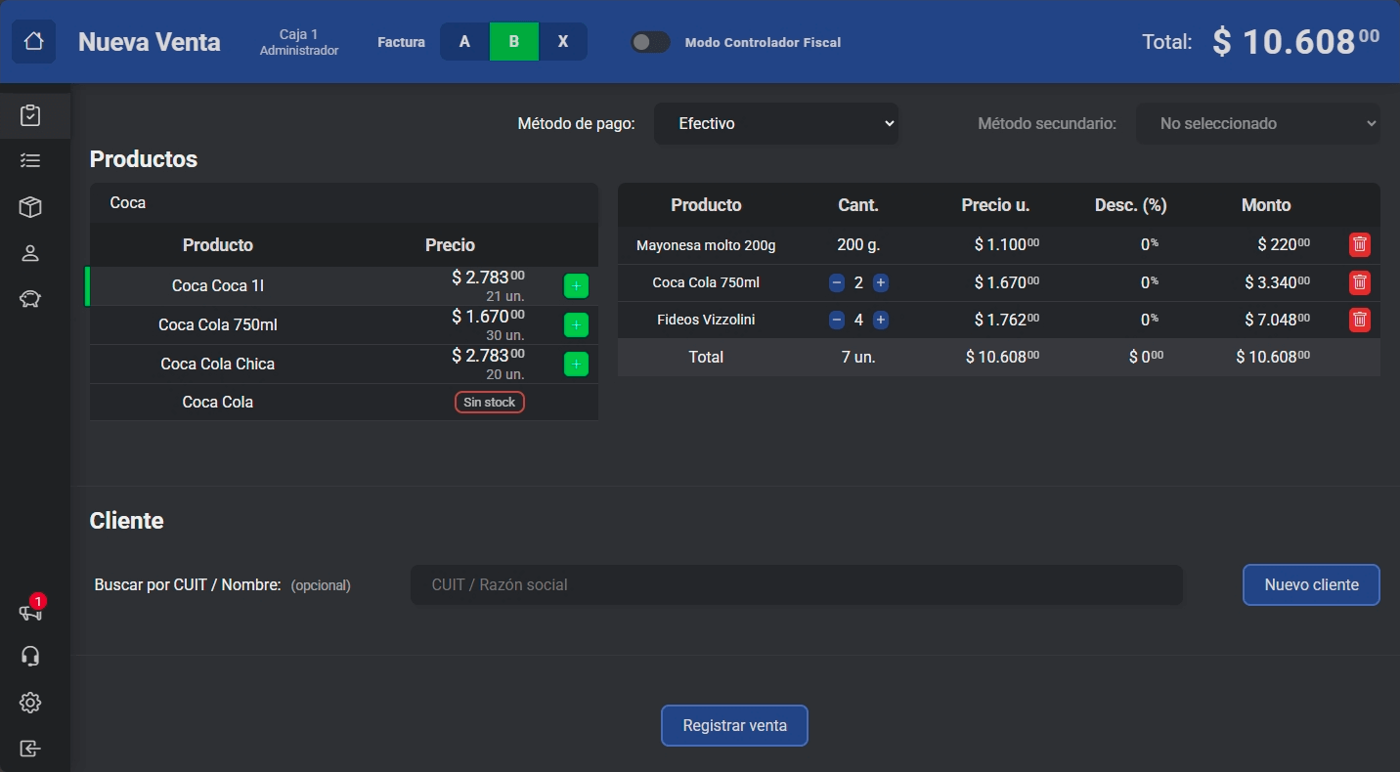Open the products box icon in sidebar
This screenshot has height=772, width=1400.
click(30, 207)
